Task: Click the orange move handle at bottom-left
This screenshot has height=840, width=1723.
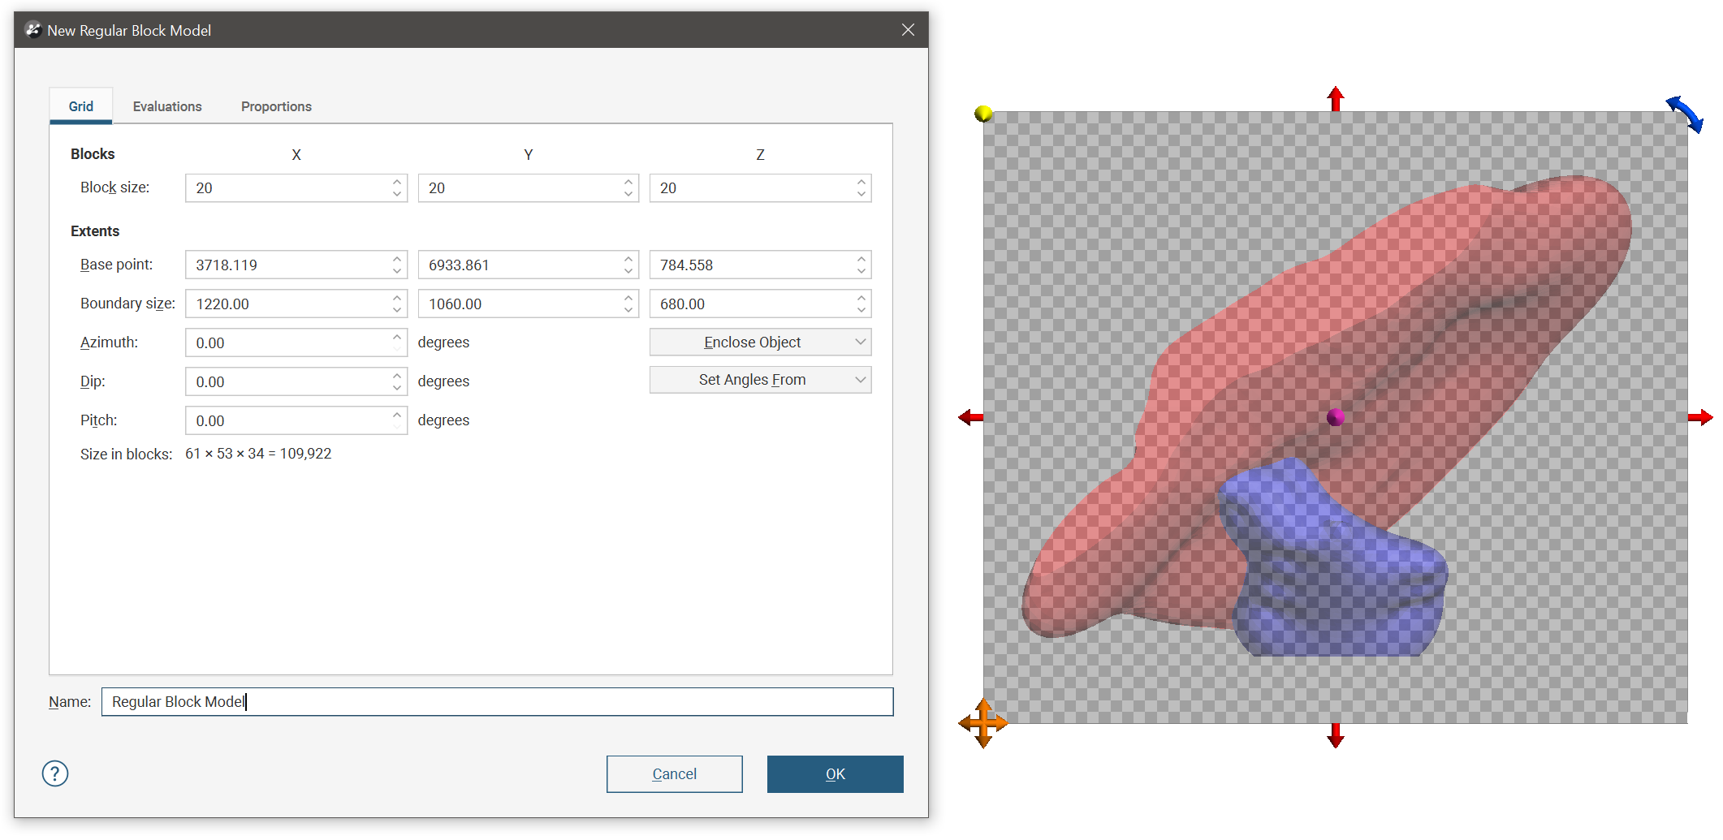Action: click(982, 722)
